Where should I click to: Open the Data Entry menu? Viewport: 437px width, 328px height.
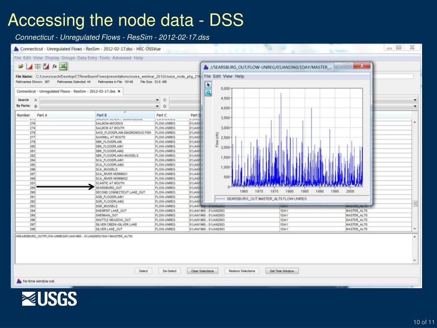[x=87, y=58]
